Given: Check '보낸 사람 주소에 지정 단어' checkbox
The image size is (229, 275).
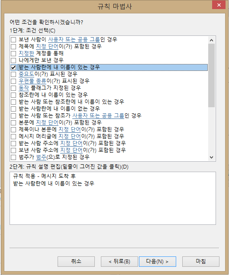Looking at the screenshot, I should point(13,150).
